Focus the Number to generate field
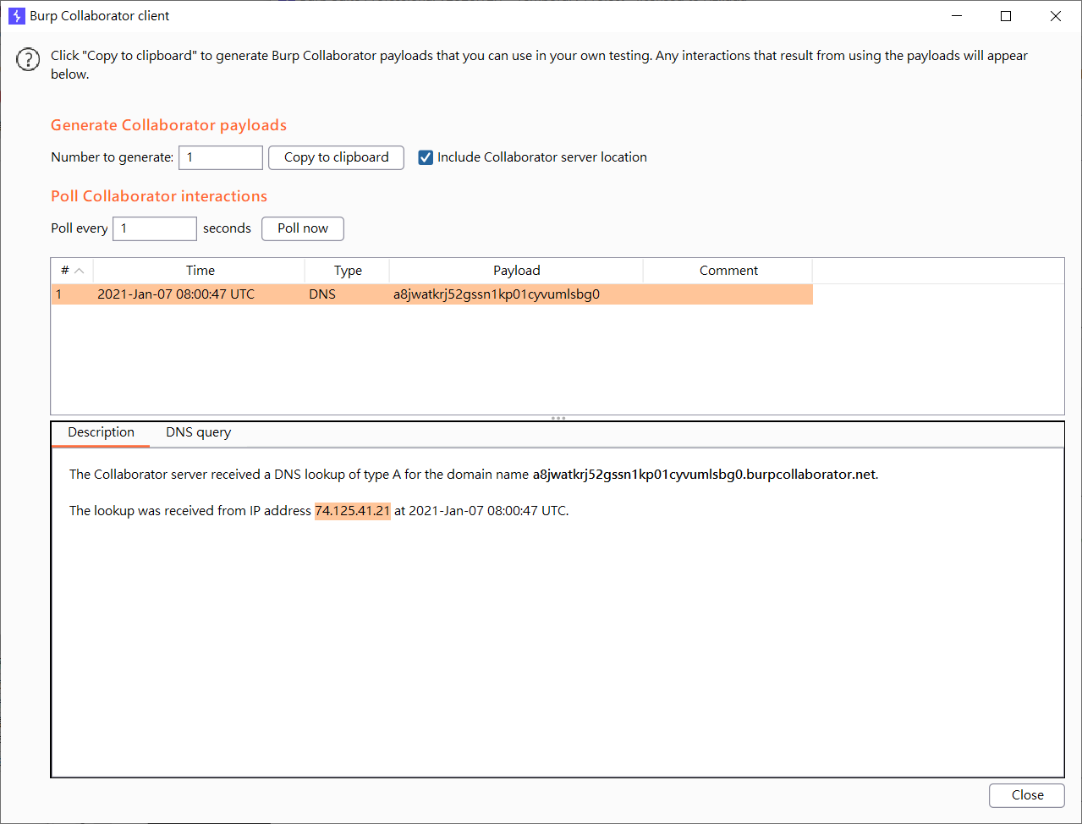 (221, 157)
